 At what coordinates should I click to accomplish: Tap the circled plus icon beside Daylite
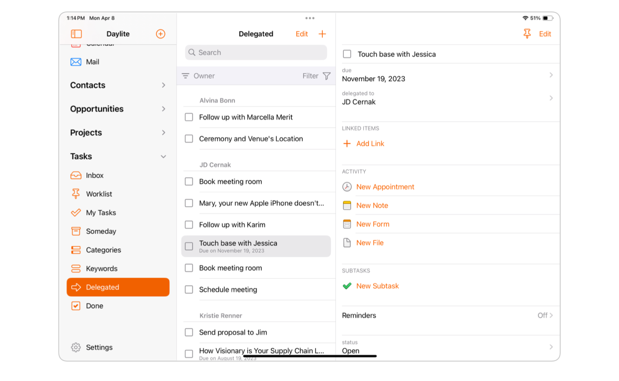(160, 34)
